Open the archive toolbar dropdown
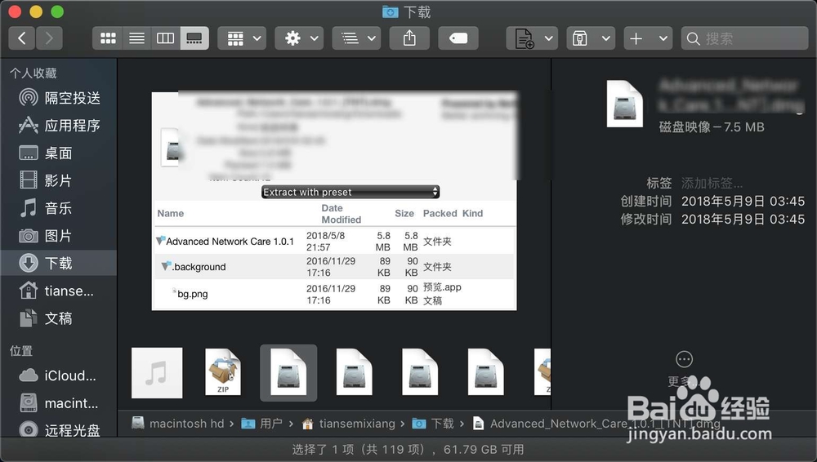The width and height of the screenshot is (817, 462). coord(591,38)
